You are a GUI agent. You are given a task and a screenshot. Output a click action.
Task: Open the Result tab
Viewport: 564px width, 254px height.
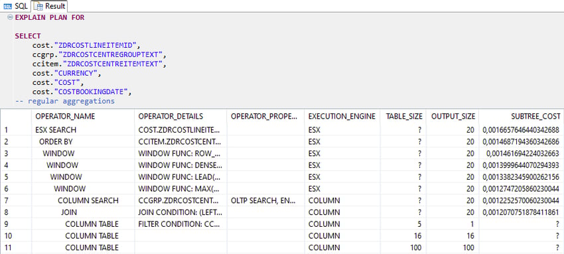pyautogui.click(x=49, y=6)
